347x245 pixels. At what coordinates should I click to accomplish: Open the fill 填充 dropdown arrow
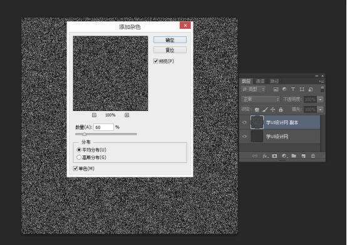(x=320, y=110)
